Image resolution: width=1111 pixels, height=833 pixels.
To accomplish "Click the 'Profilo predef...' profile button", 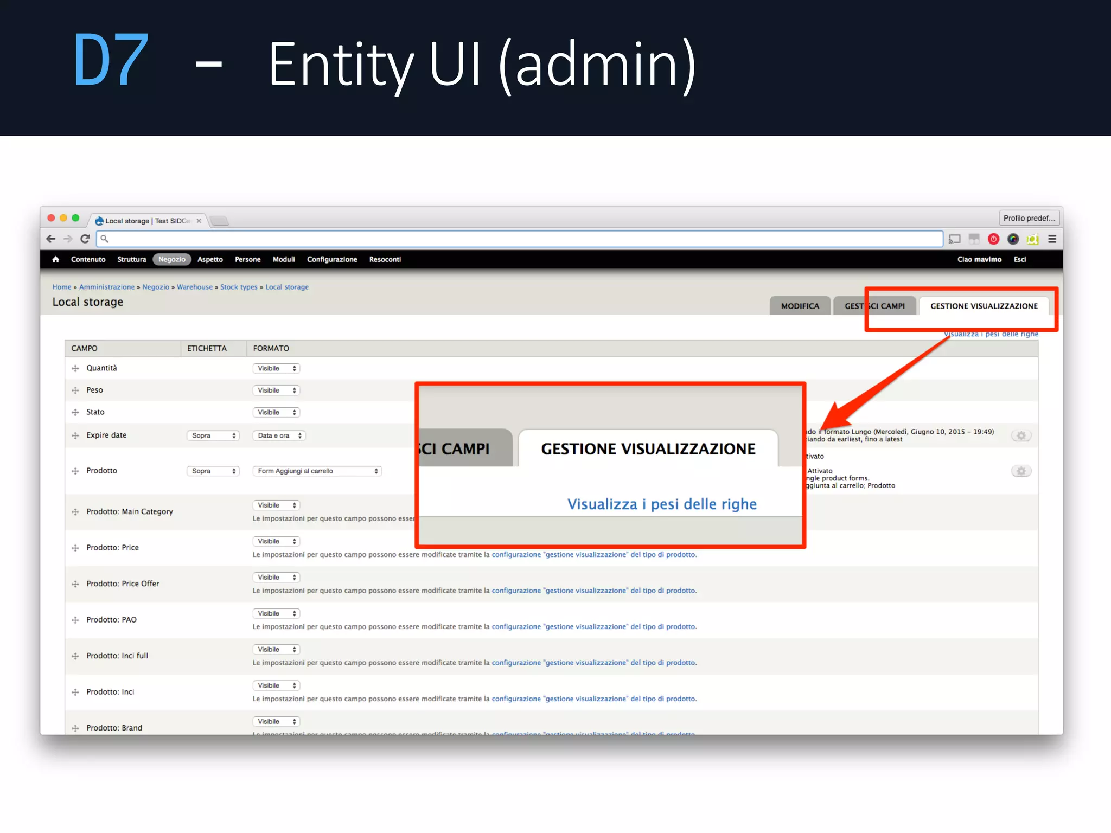I will (x=1029, y=218).
